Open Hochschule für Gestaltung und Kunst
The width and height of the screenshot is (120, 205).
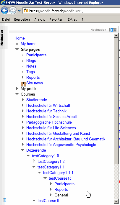pos(58,134)
